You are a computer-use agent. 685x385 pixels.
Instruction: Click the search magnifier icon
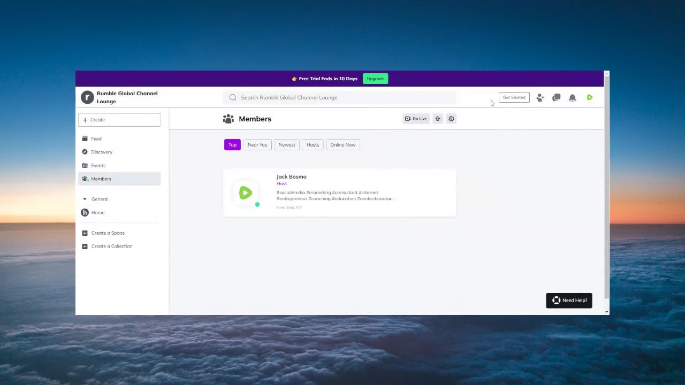233,97
